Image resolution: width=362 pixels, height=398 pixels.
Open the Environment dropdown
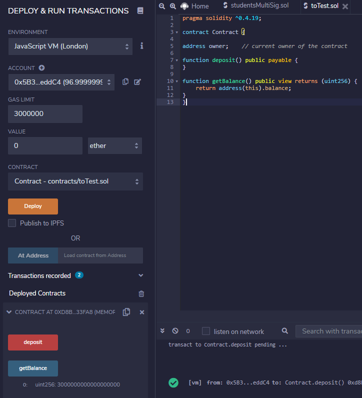(70, 46)
